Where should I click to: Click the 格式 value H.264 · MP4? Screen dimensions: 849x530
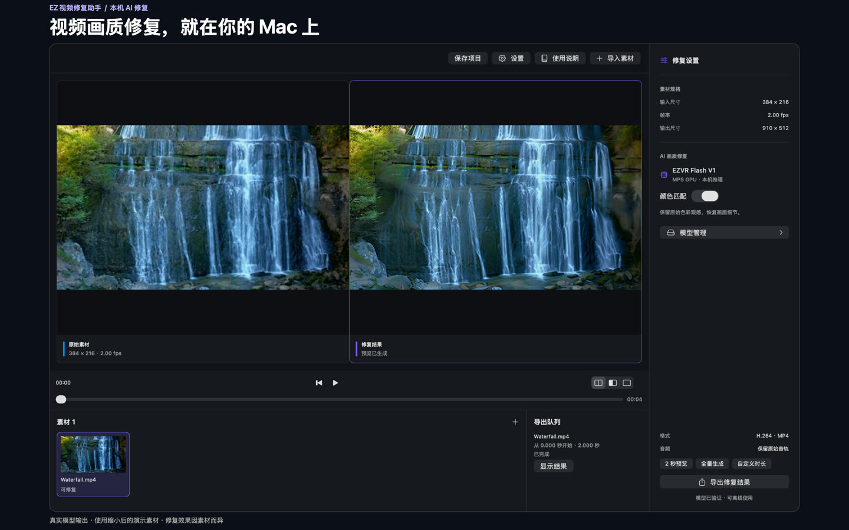coord(772,436)
